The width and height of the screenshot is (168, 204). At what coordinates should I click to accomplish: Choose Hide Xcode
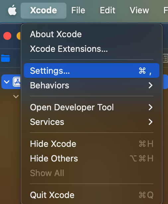92,144
